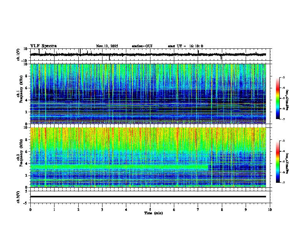Click the "-3" label on ch.2 color bar
This screenshot has width=304, height=235.
283,141
